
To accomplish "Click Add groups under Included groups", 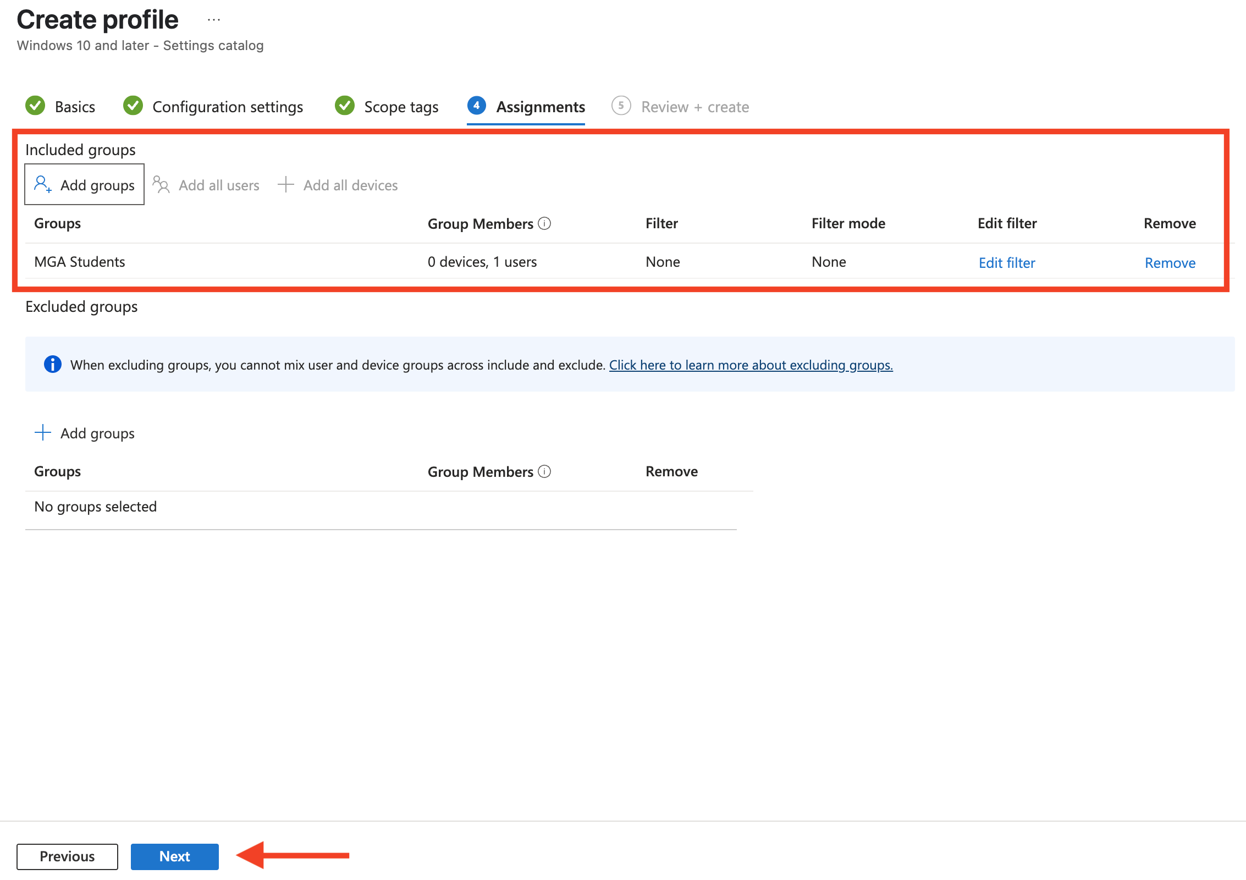I will pyautogui.click(x=85, y=185).
